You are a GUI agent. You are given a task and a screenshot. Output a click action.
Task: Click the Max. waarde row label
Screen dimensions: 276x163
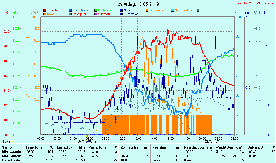(x=12, y=156)
